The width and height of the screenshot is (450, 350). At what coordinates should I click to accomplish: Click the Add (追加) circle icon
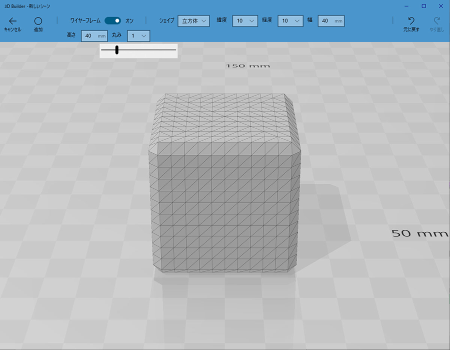point(38,21)
